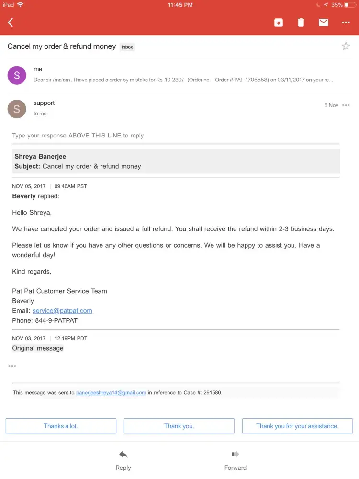Image resolution: width=359 pixels, height=479 pixels.
Task: Send the "Thank you." smart reply
Action: (179, 426)
